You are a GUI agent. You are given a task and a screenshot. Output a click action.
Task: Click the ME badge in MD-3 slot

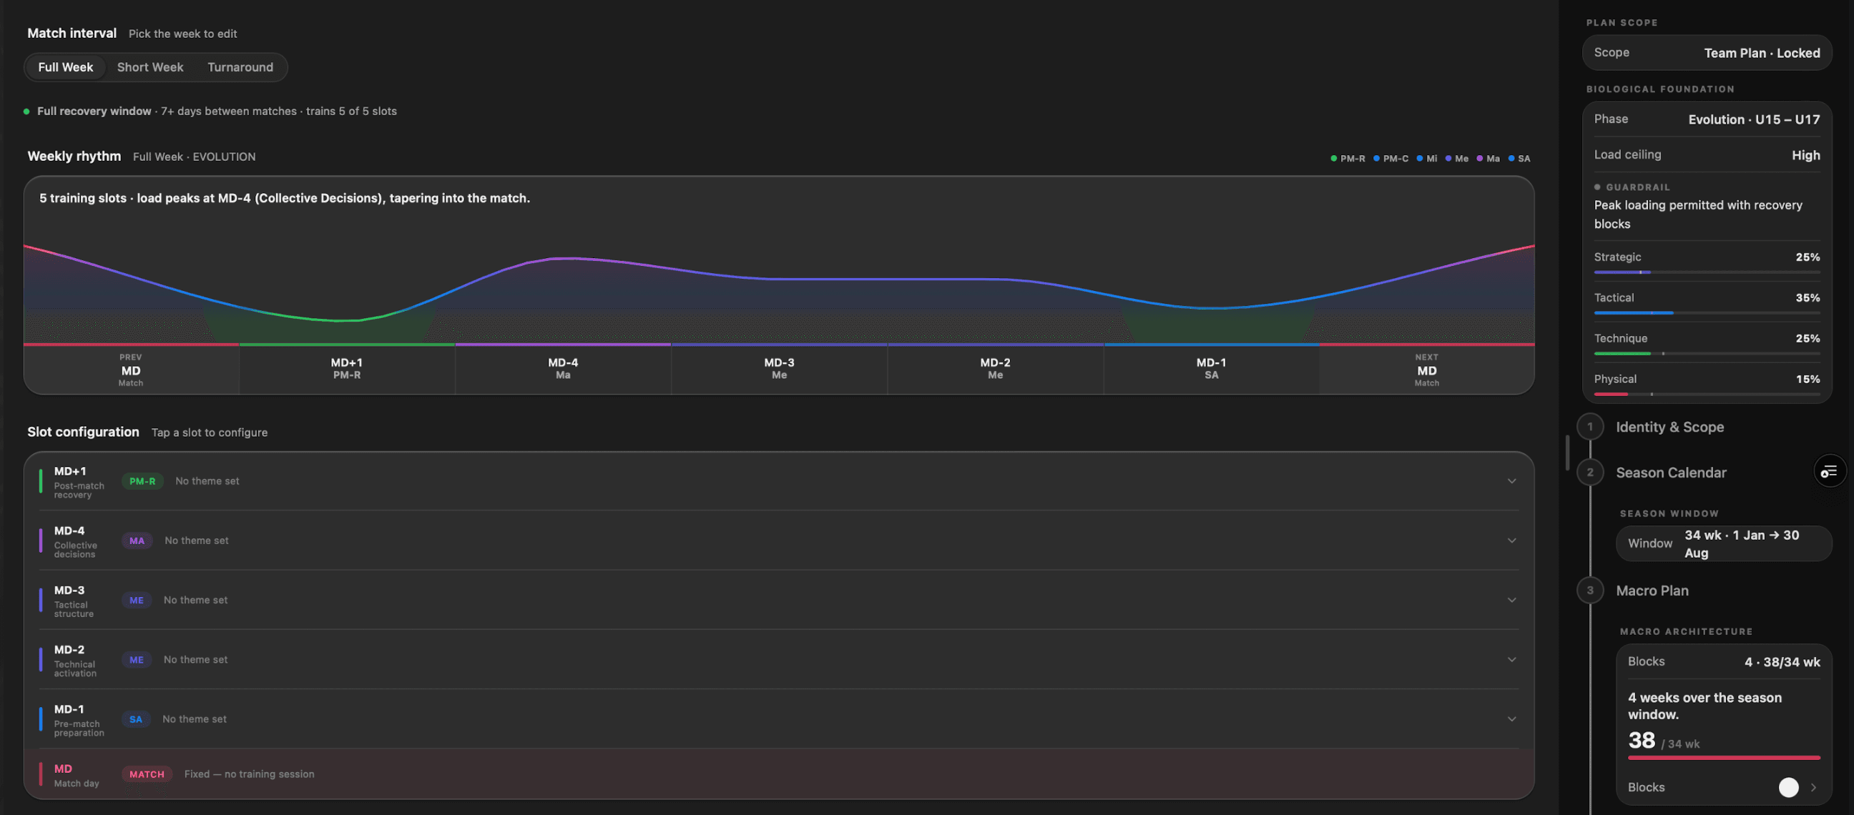pos(136,600)
